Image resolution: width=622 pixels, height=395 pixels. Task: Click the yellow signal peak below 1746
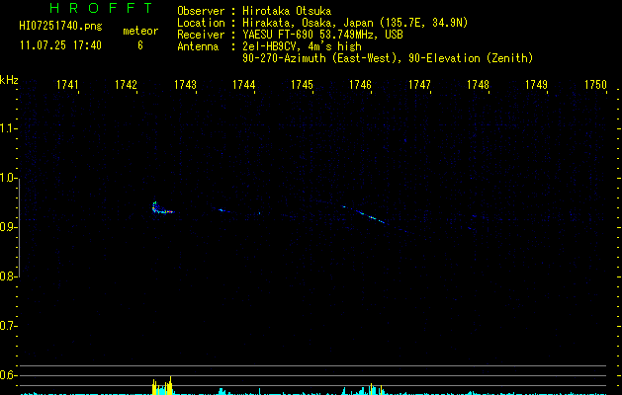pyautogui.click(x=376, y=389)
